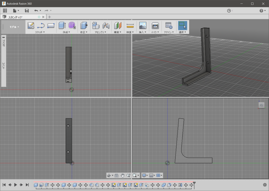Select the Rectangle sketch tool
The width and height of the screenshot is (269, 191).
click(51, 26)
